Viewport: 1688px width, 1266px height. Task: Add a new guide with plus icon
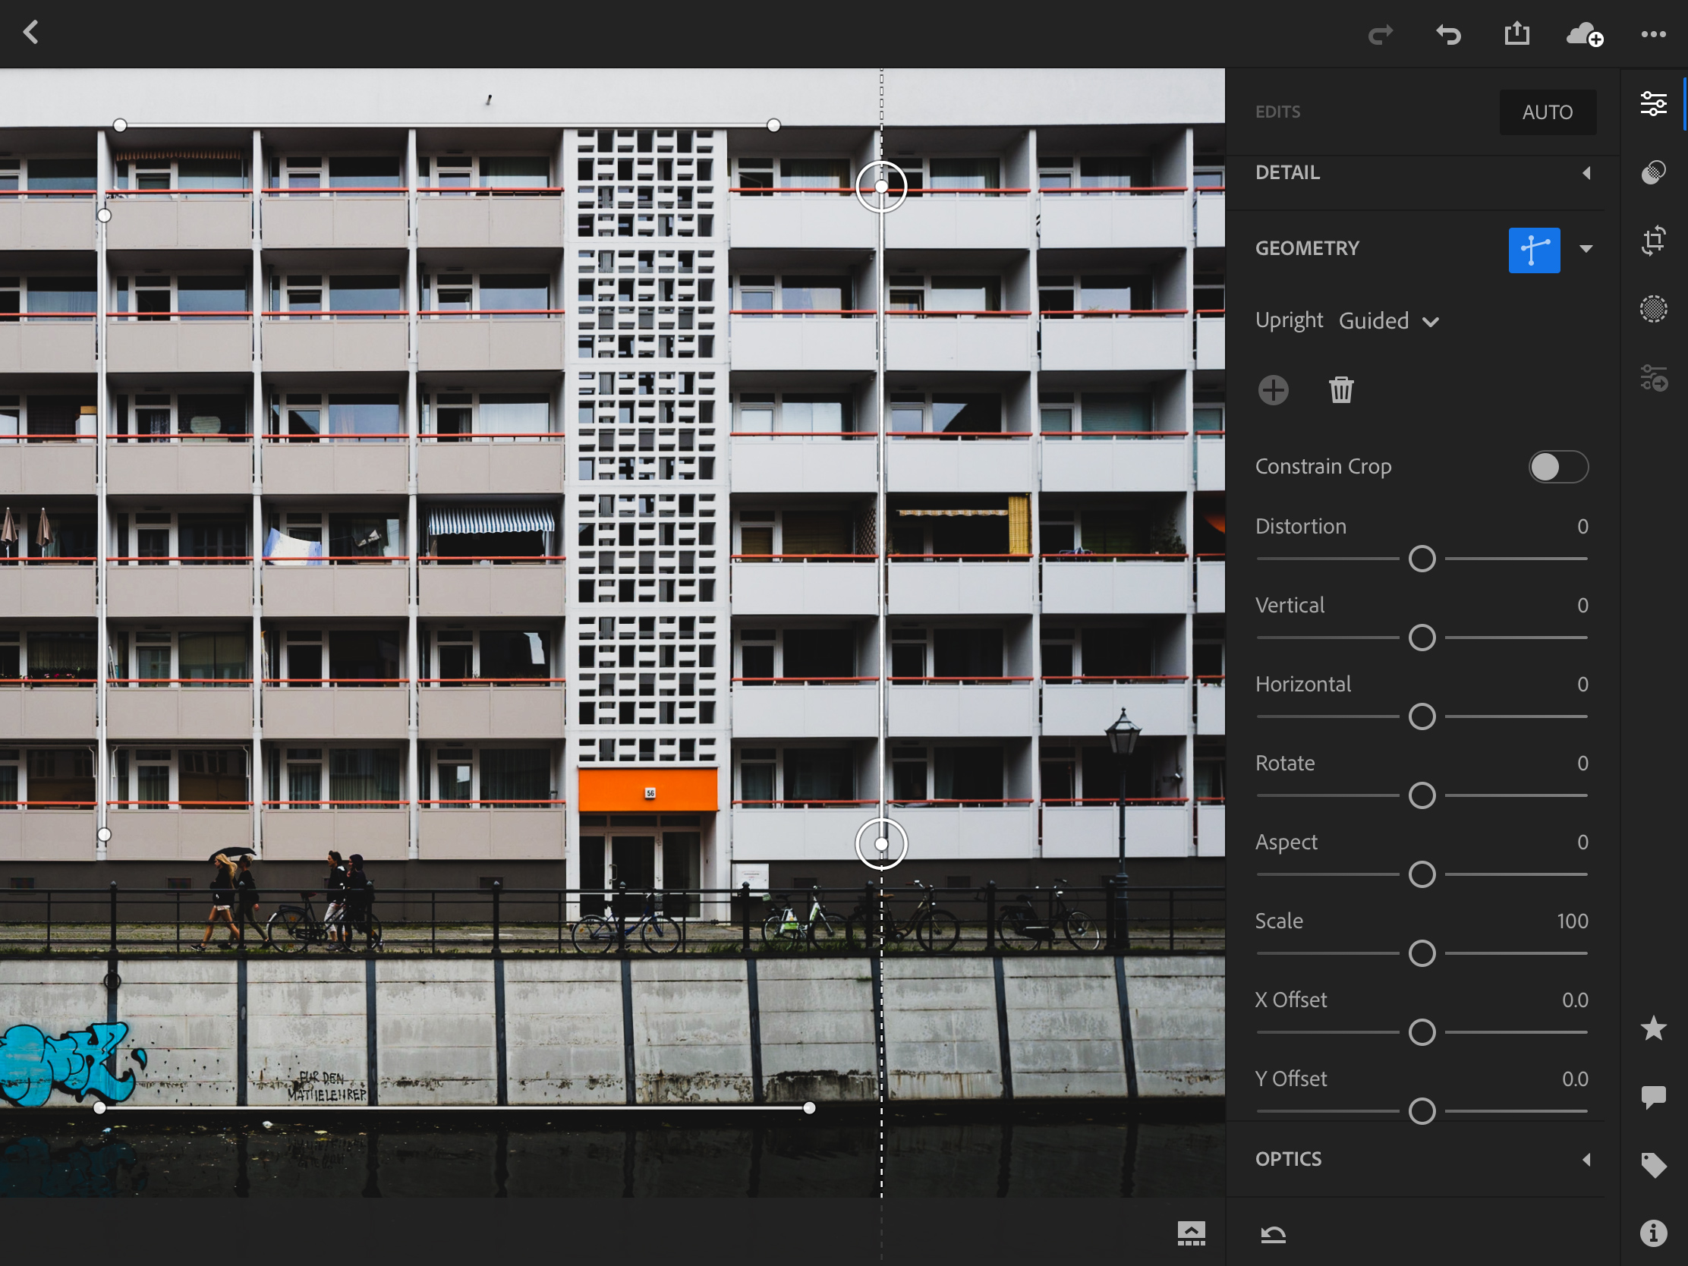coord(1273,390)
